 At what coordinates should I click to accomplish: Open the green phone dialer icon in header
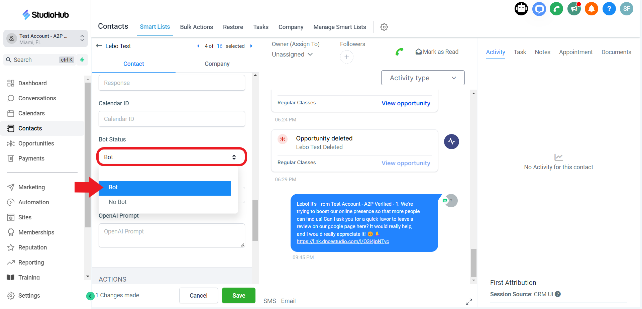tap(556, 9)
